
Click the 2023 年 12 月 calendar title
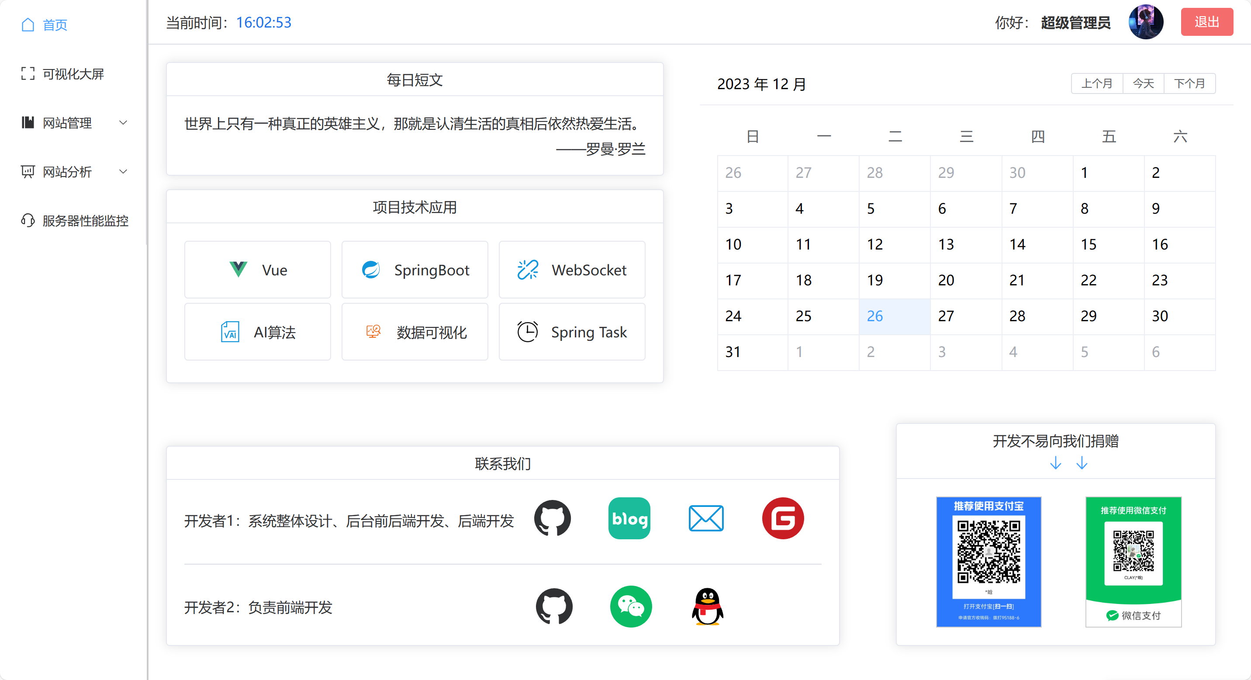pos(761,84)
